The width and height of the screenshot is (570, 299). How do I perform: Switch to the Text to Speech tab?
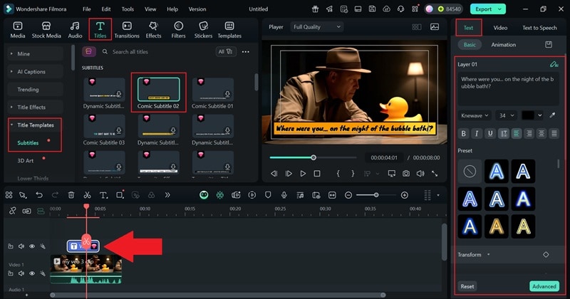point(539,28)
